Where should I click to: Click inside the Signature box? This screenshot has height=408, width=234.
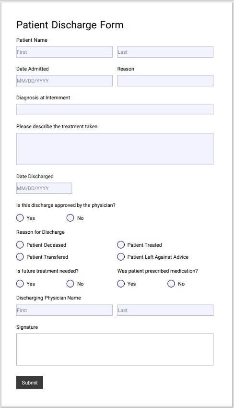pos(115,349)
